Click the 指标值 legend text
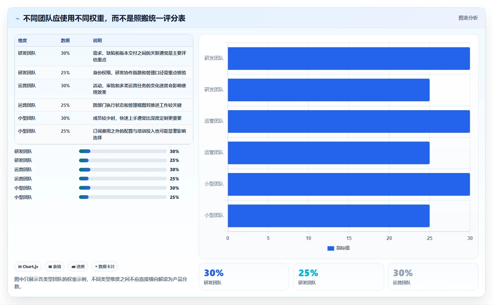Image resolution: width=493 pixels, height=305 pixels. [343, 248]
